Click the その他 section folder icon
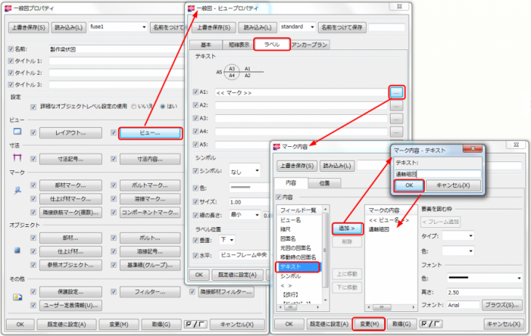This screenshot has height=336, width=531. pyautogui.click(x=17, y=297)
